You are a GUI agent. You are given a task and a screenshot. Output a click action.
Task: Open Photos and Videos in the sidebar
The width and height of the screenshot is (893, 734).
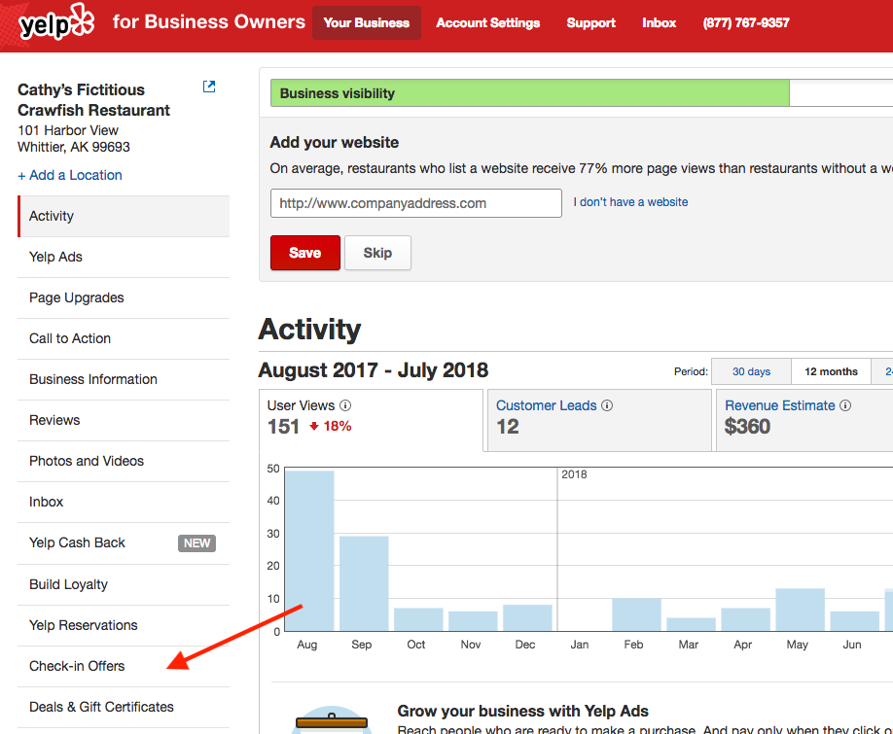(x=124, y=462)
